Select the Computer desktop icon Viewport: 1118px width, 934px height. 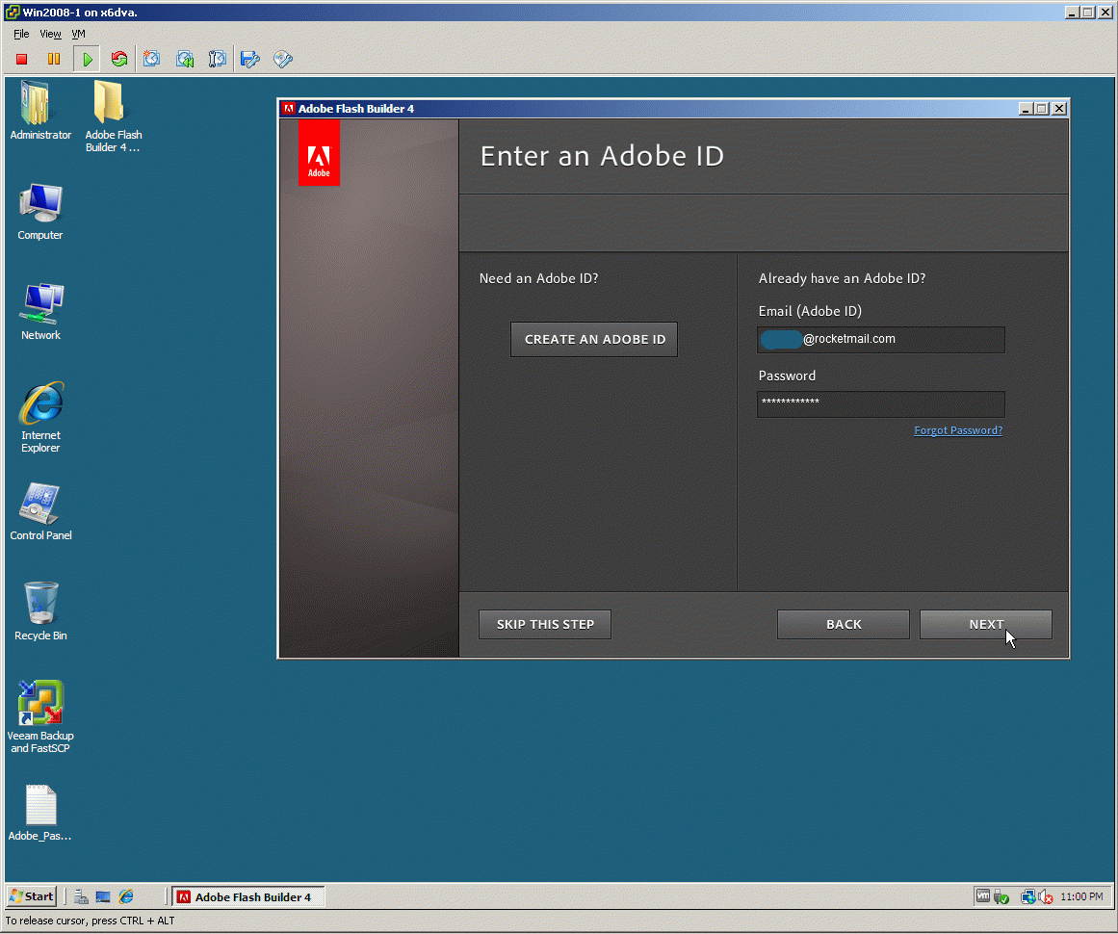pos(39,212)
